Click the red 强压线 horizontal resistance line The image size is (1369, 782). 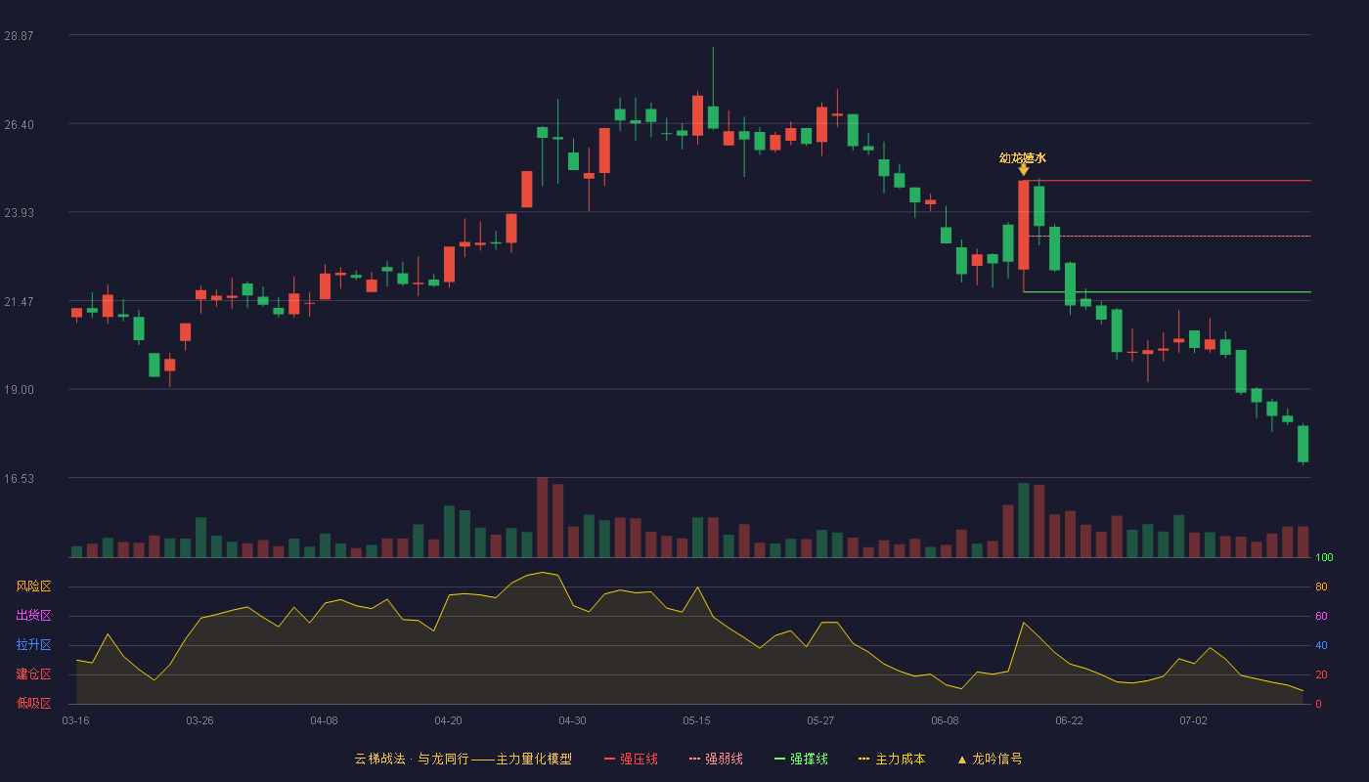click(1168, 181)
